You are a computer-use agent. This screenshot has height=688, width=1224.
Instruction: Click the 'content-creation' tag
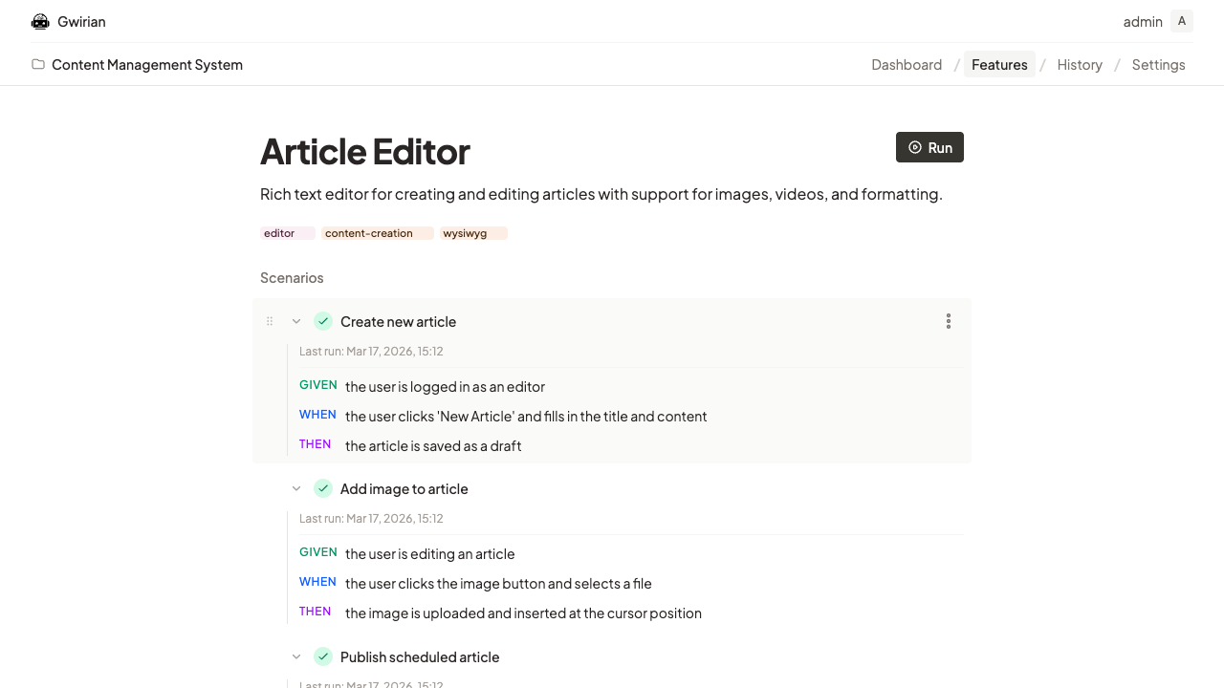pos(377,233)
